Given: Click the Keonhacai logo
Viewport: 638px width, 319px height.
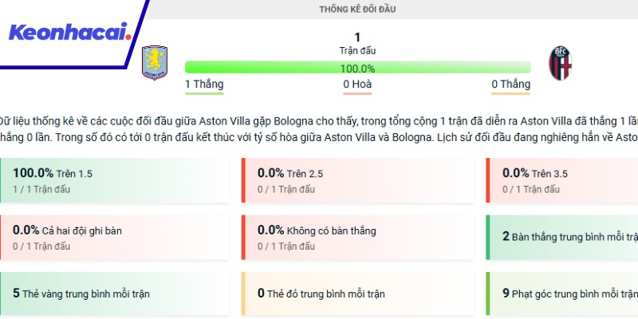Looking at the screenshot, I should [68, 33].
